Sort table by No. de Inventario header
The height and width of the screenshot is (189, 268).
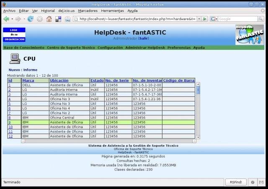point(147,80)
